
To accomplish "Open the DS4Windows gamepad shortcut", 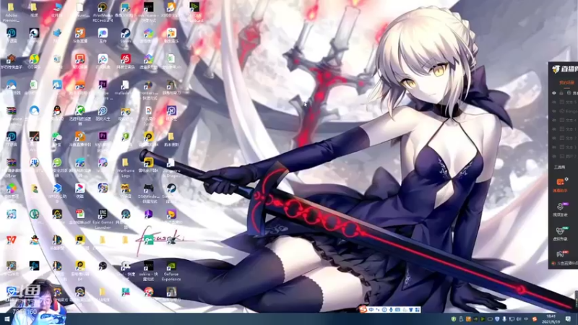I will pyautogui.click(x=148, y=188).
